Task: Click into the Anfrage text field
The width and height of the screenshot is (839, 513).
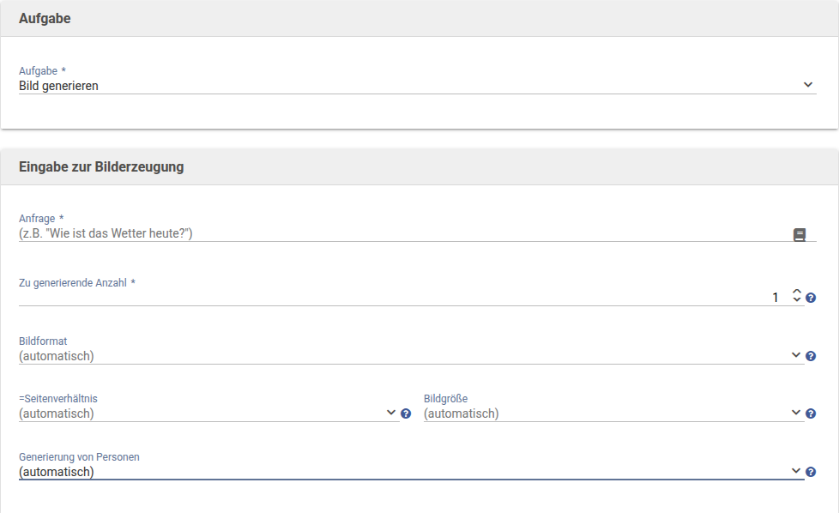Action: tap(403, 233)
